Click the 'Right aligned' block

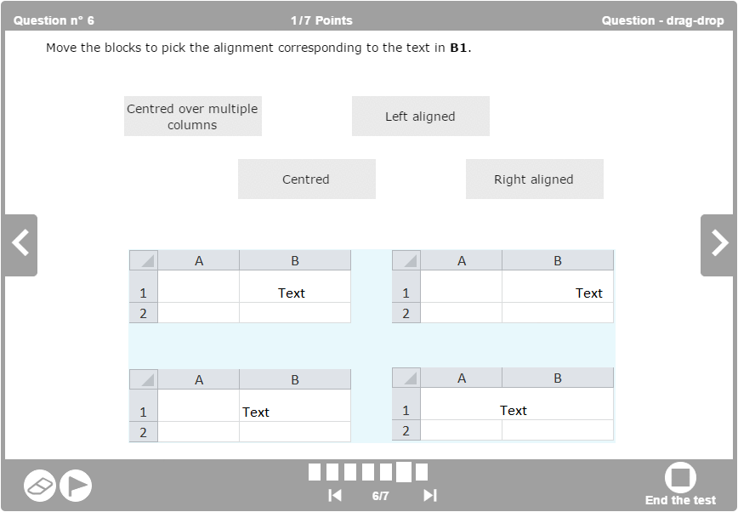[535, 179]
